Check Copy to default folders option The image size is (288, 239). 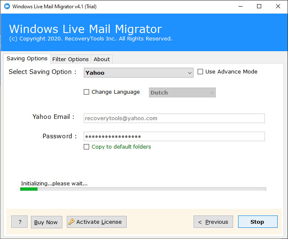pyautogui.click(x=86, y=147)
